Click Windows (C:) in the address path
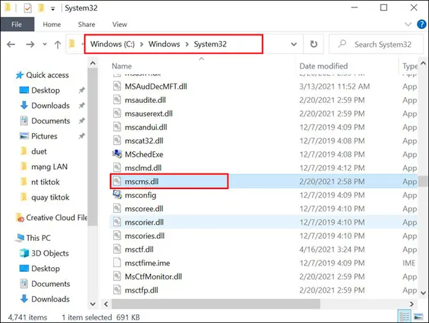The width and height of the screenshot is (429, 323). (112, 44)
